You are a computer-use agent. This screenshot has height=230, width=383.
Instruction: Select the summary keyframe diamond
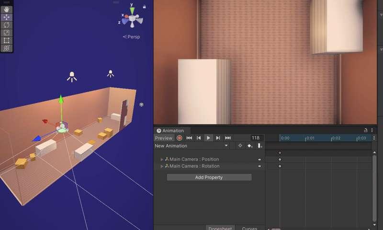pos(280,153)
